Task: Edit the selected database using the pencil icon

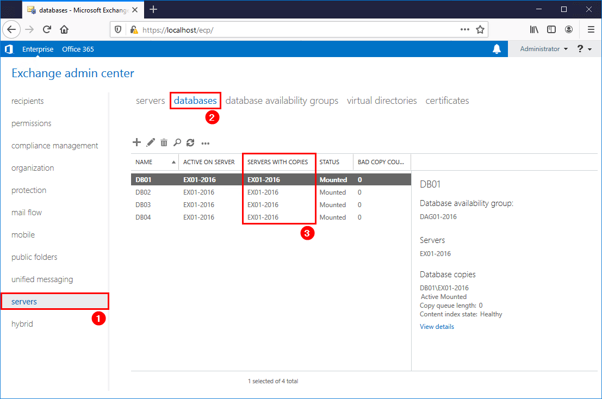Action: click(150, 142)
